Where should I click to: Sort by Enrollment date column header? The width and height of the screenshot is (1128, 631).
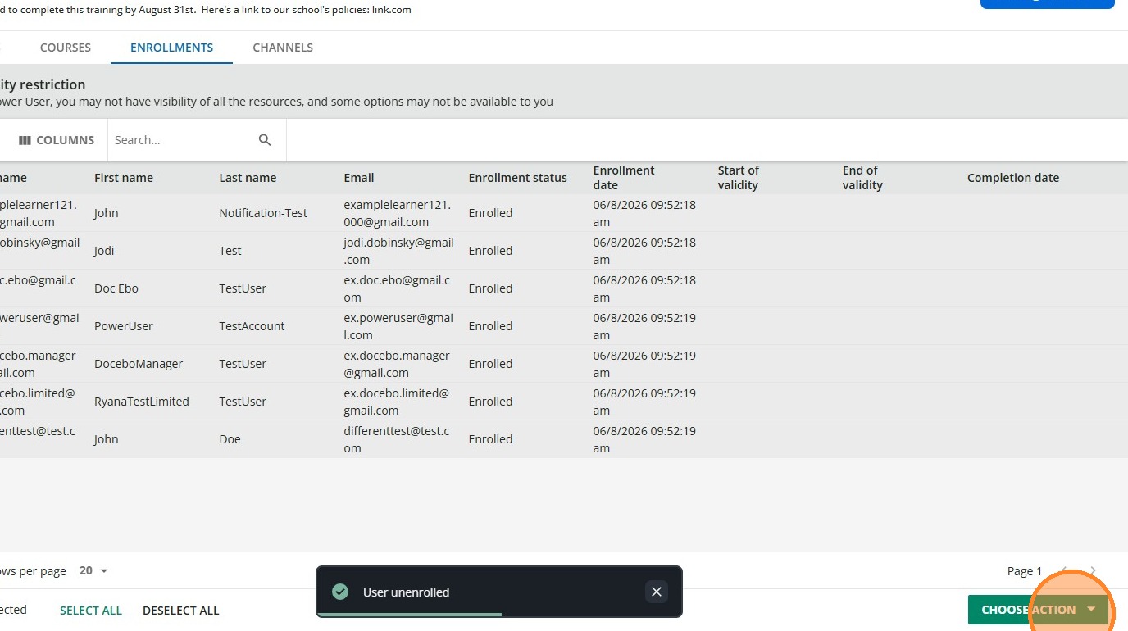click(624, 178)
